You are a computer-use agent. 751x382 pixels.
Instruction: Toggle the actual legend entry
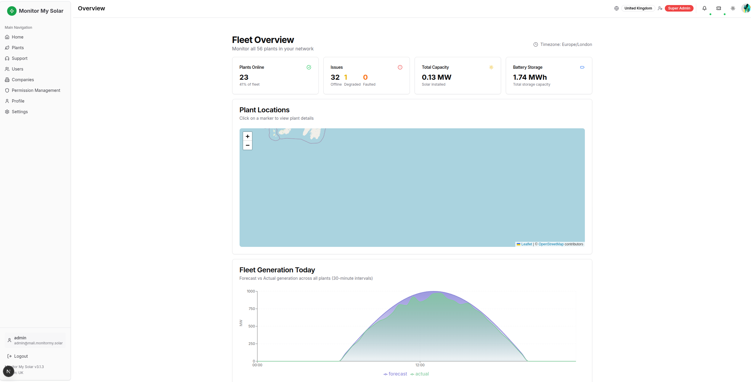420,374
